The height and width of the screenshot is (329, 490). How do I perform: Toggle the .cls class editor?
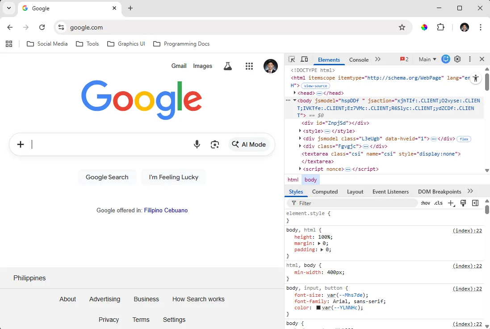pos(438,203)
